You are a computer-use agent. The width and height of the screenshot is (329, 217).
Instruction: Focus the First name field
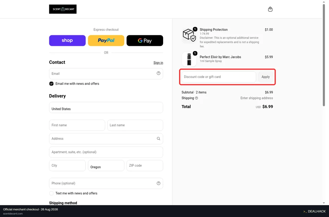coord(77,125)
